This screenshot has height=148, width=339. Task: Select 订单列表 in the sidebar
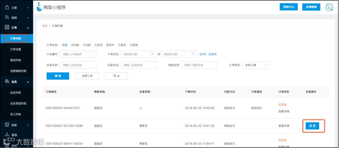coord(16,39)
